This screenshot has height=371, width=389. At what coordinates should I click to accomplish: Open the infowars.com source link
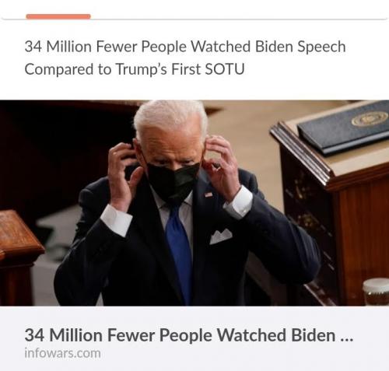pos(62,353)
